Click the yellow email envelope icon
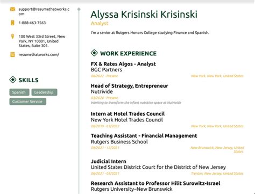 point(12,9)
